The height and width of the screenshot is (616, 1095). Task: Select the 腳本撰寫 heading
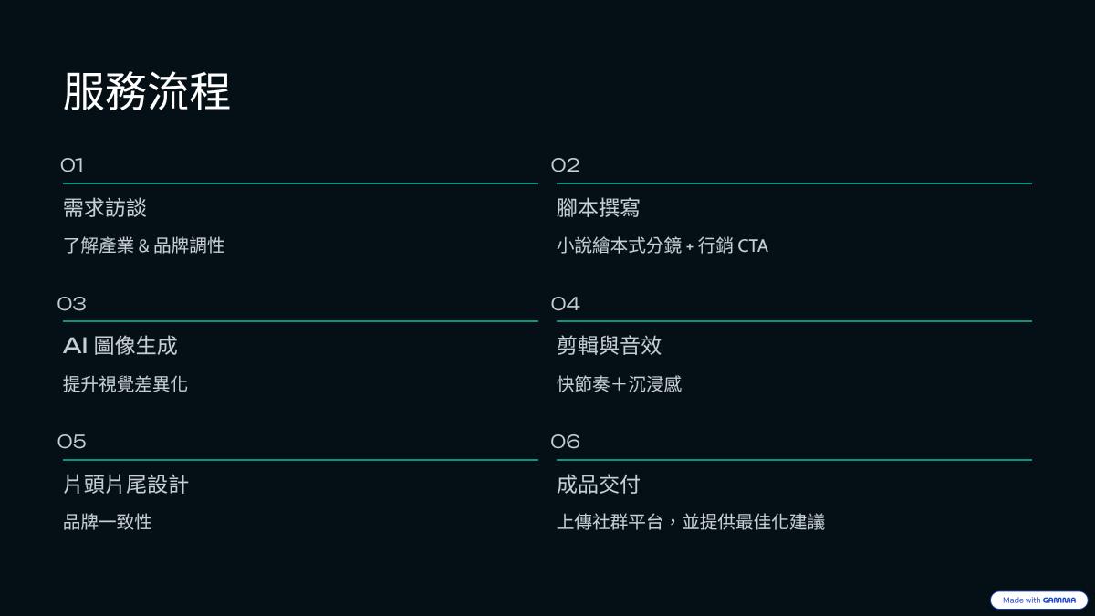pos(599,208)
